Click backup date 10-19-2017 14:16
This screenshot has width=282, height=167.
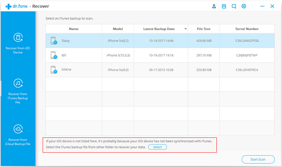161,55
